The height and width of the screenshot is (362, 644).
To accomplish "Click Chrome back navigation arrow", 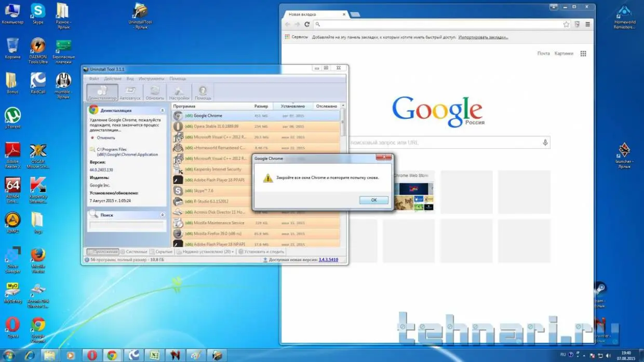I will 287,24.
